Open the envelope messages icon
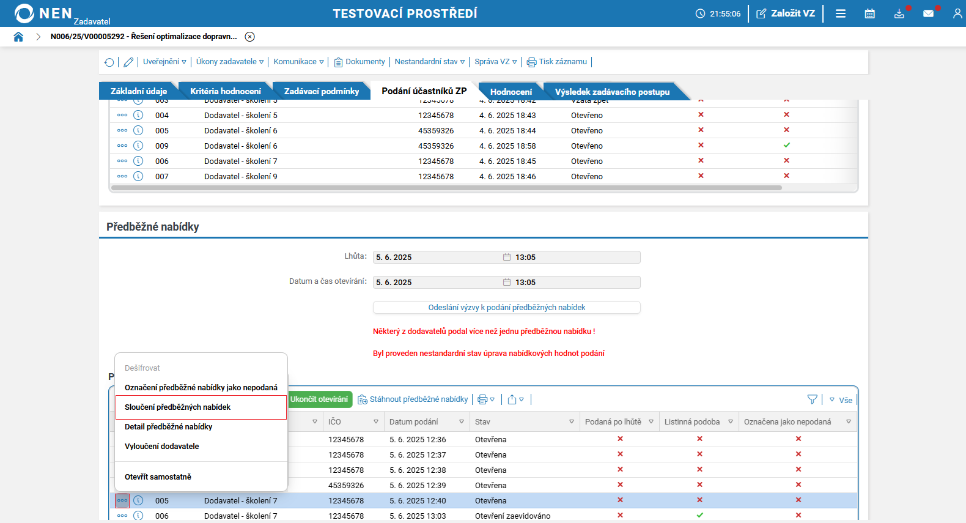 click(928, 13)
